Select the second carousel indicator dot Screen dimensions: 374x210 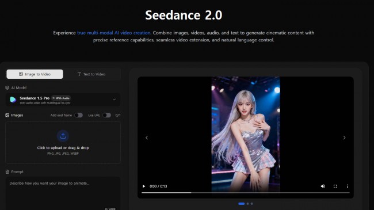pos(247,204)
